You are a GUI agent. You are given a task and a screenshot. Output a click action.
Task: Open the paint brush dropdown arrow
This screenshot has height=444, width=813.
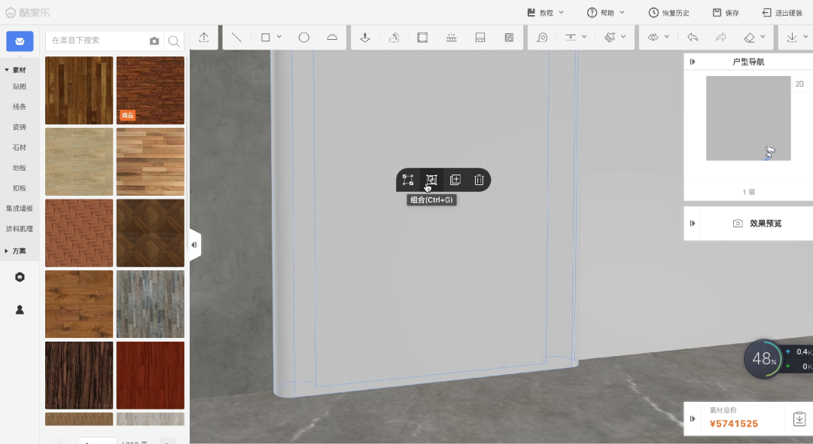click(623, 37)
